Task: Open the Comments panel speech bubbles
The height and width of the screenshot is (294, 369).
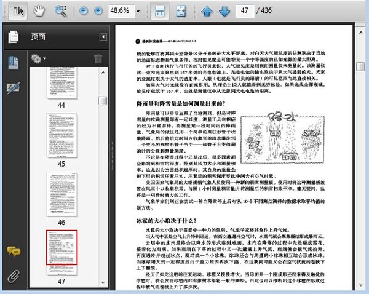Action: coord(12,251)
